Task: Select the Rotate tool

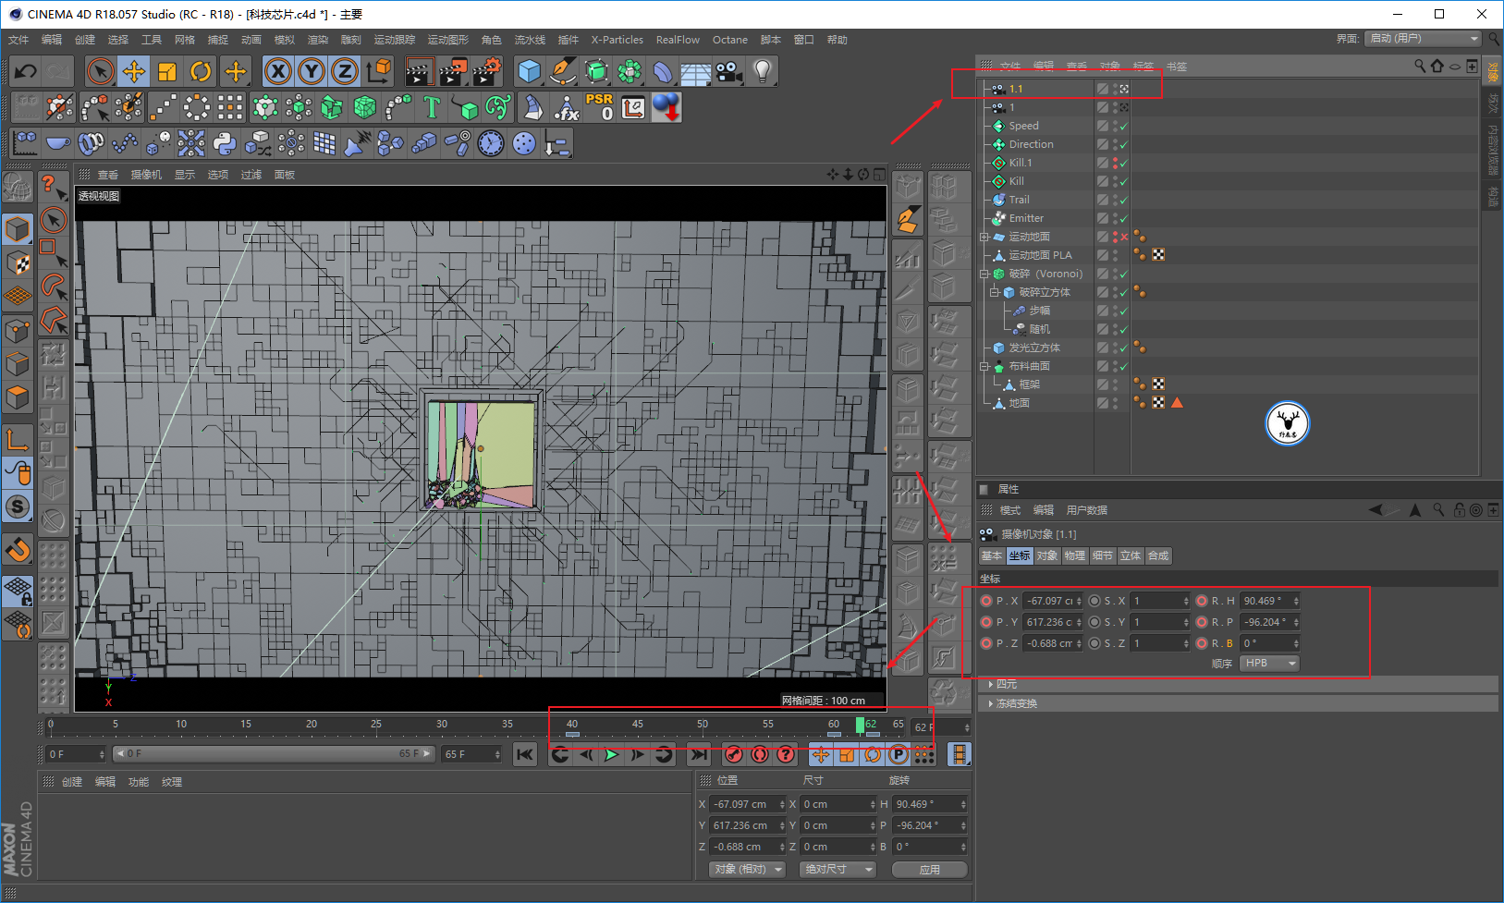Action: (x=201, y=71)
